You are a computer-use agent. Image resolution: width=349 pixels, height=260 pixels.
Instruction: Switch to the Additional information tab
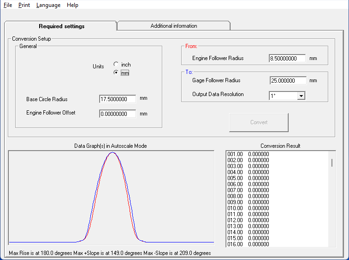click(173, 26)
